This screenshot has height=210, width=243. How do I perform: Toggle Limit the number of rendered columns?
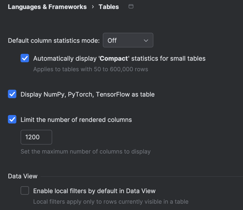click(x=12, y=120)
